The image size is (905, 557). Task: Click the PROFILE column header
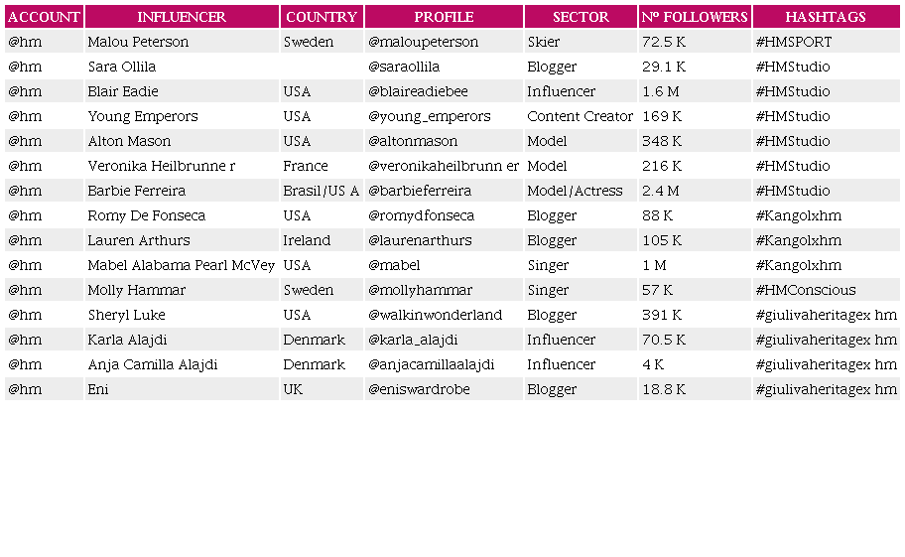point(444,17)
